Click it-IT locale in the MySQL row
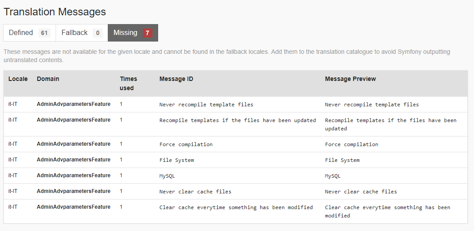 [13, 176]
